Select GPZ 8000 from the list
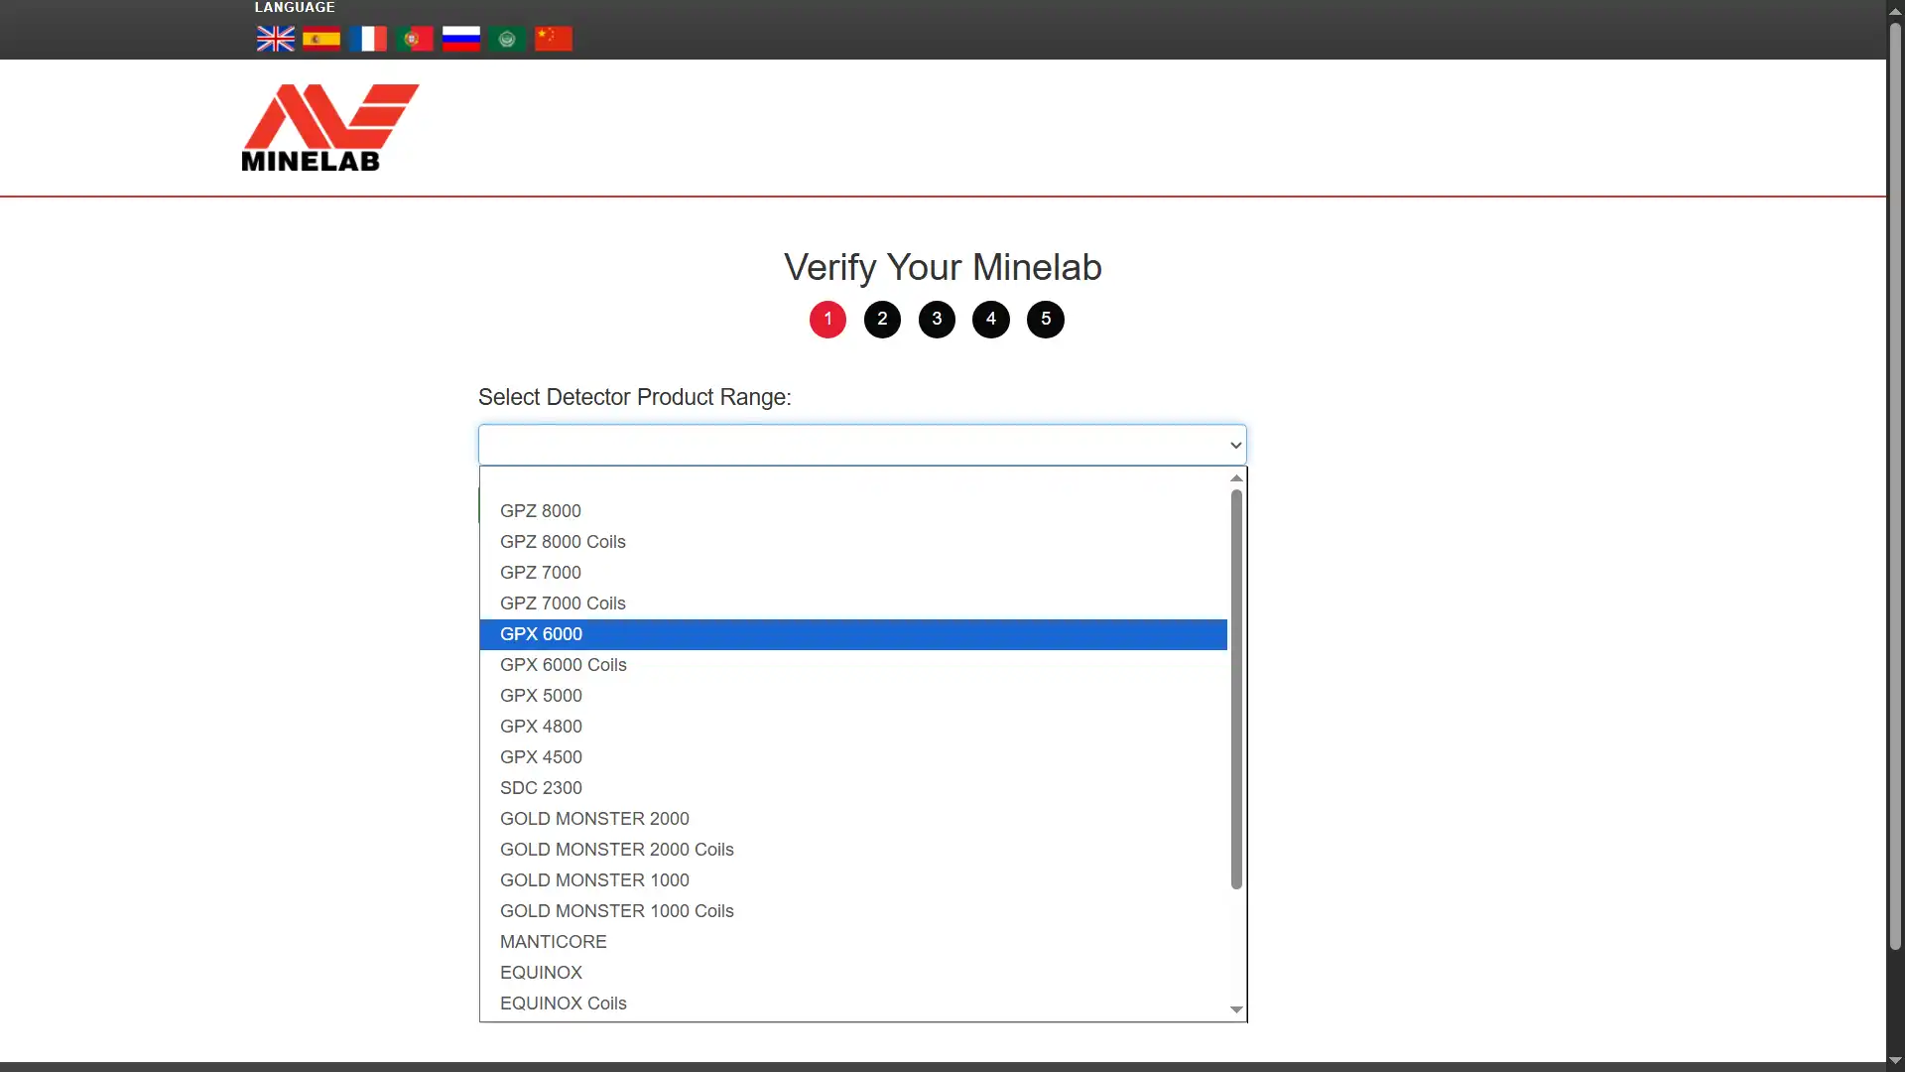Image resolution: width=1905 pixels, height=1072 pixels. click(853, 511)
